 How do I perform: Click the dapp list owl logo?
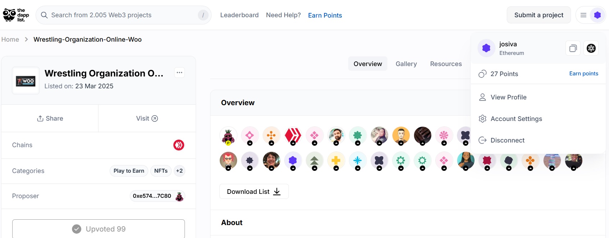coord(16,15)
